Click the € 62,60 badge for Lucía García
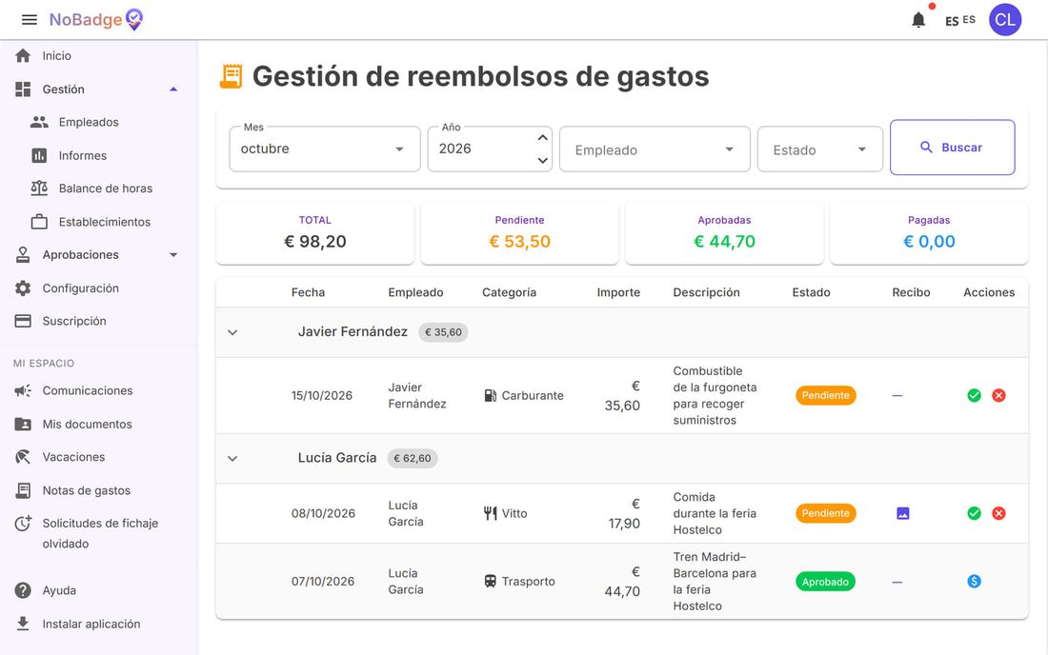 click(x=413, y=459)
